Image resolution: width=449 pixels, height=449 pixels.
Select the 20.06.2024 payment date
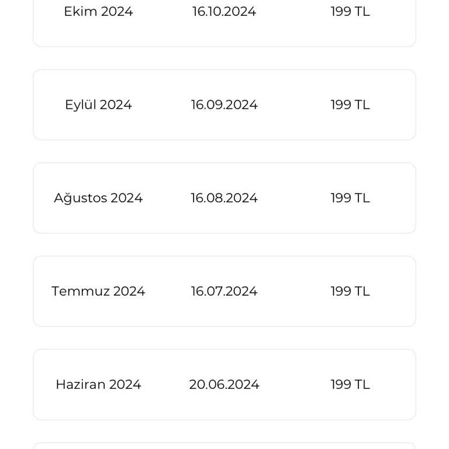pos(224,385)
